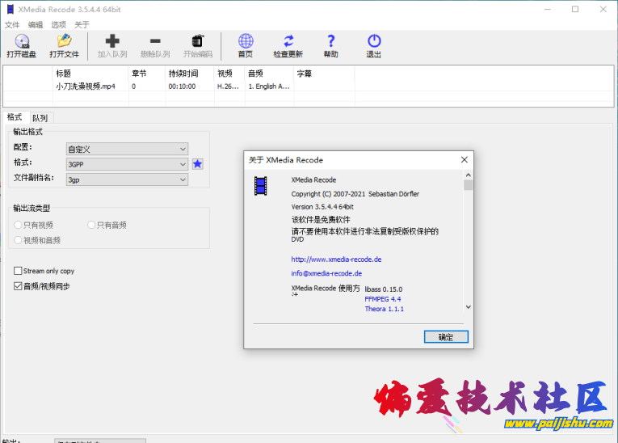
Task: Open the http://www.xmedia-recode.de link
Action: pyautogui.click(x=336, y=259)
